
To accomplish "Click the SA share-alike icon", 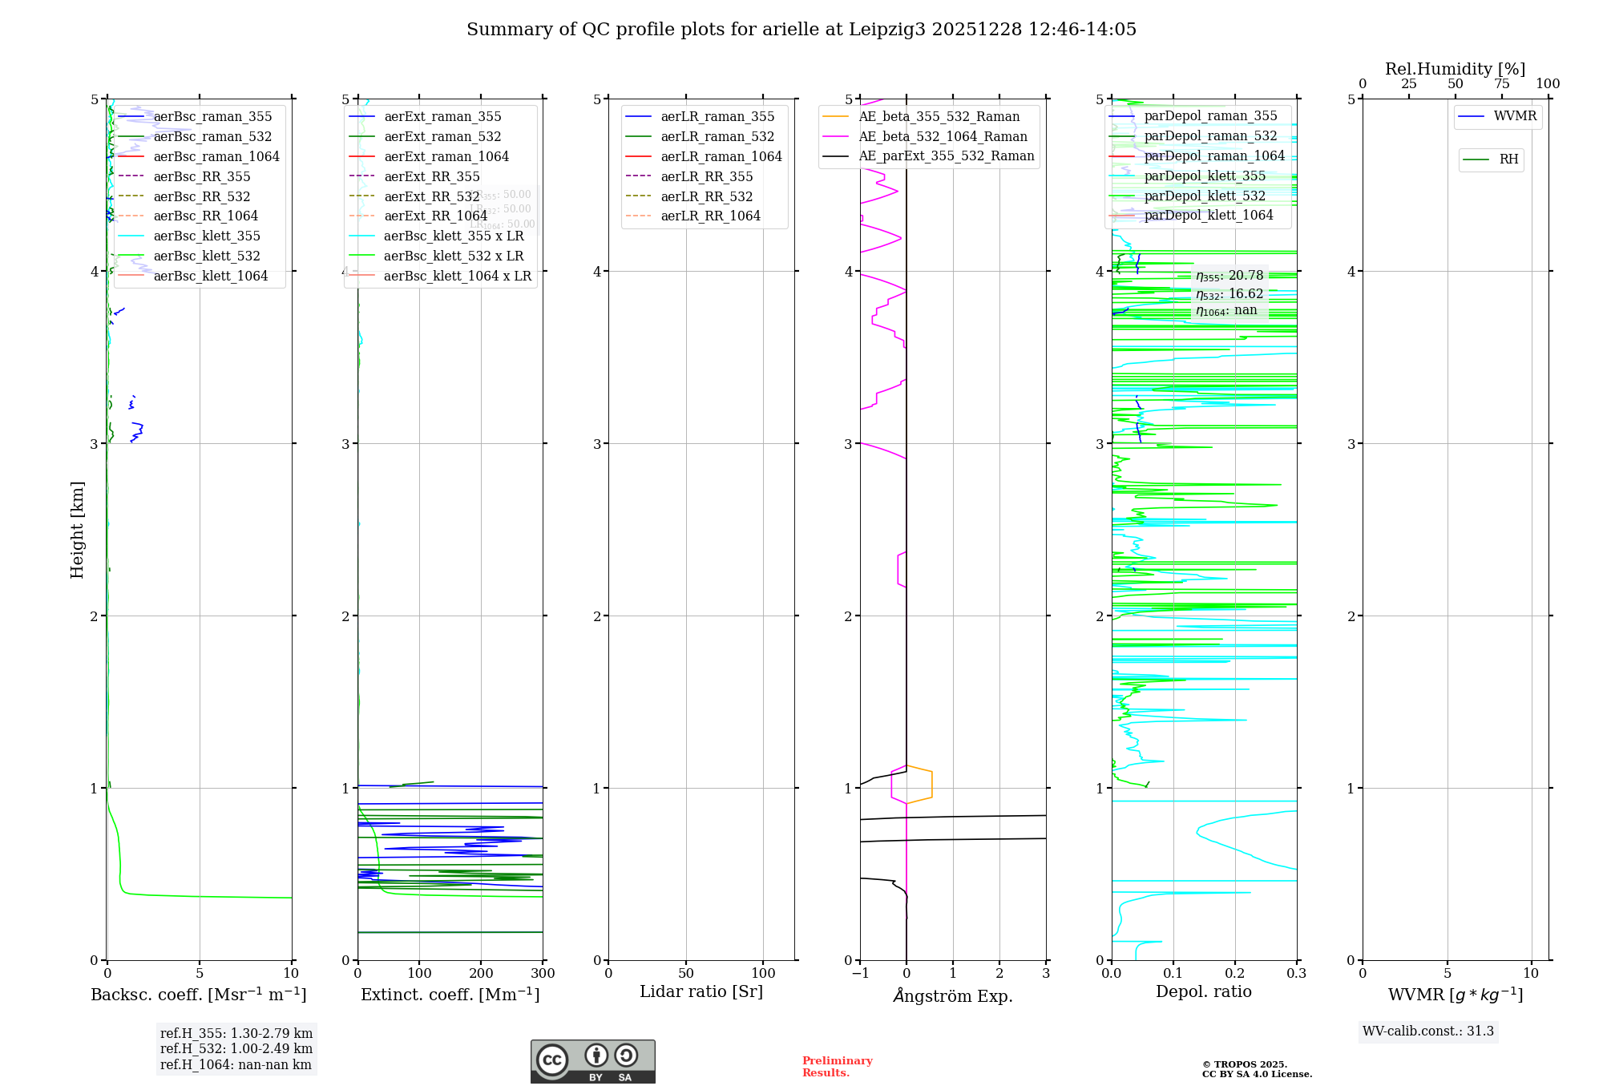I will (626, 1056).
